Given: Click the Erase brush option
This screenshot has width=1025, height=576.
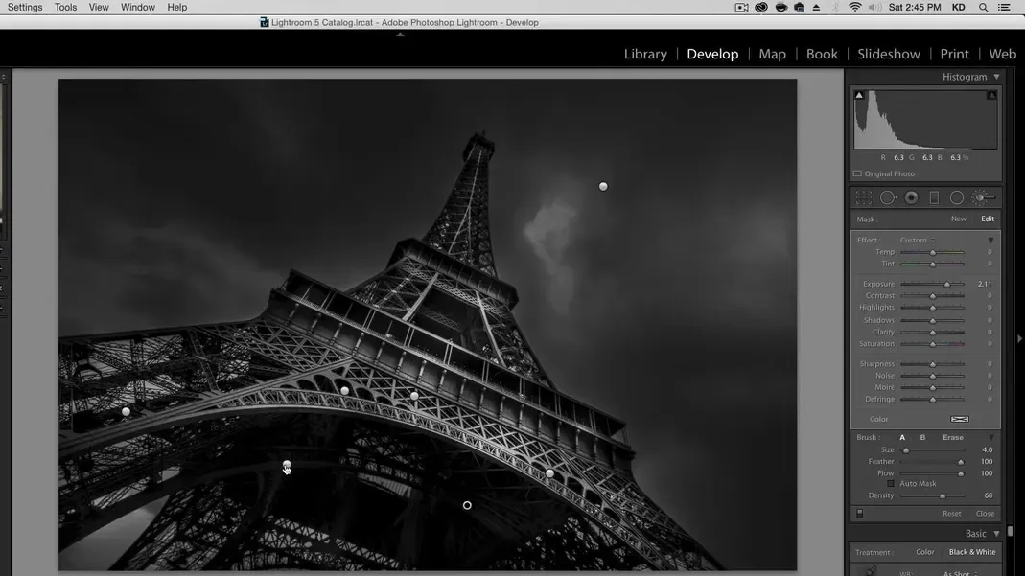Looking at the screenshot, I should coord(953,438).
